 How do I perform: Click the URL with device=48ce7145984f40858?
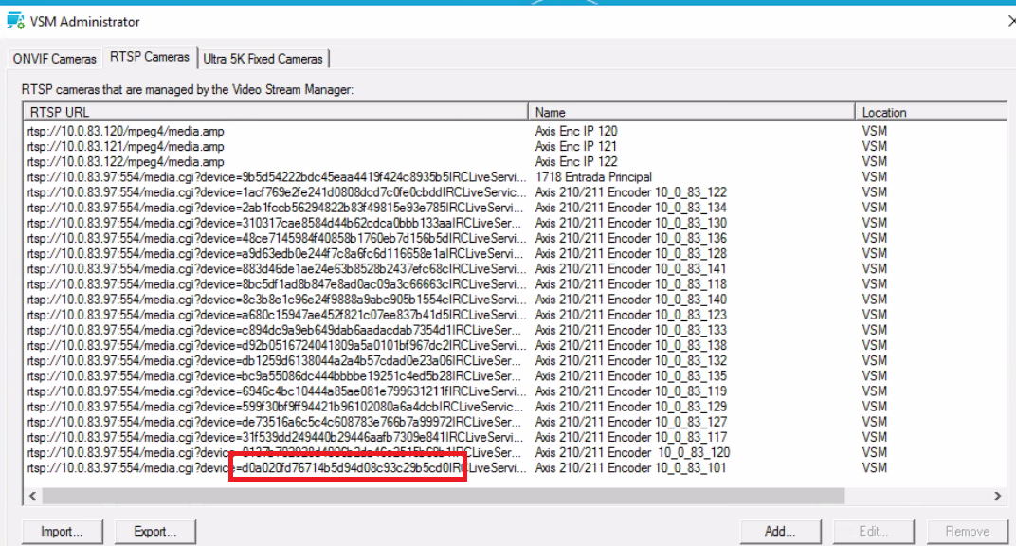point(277,239)
